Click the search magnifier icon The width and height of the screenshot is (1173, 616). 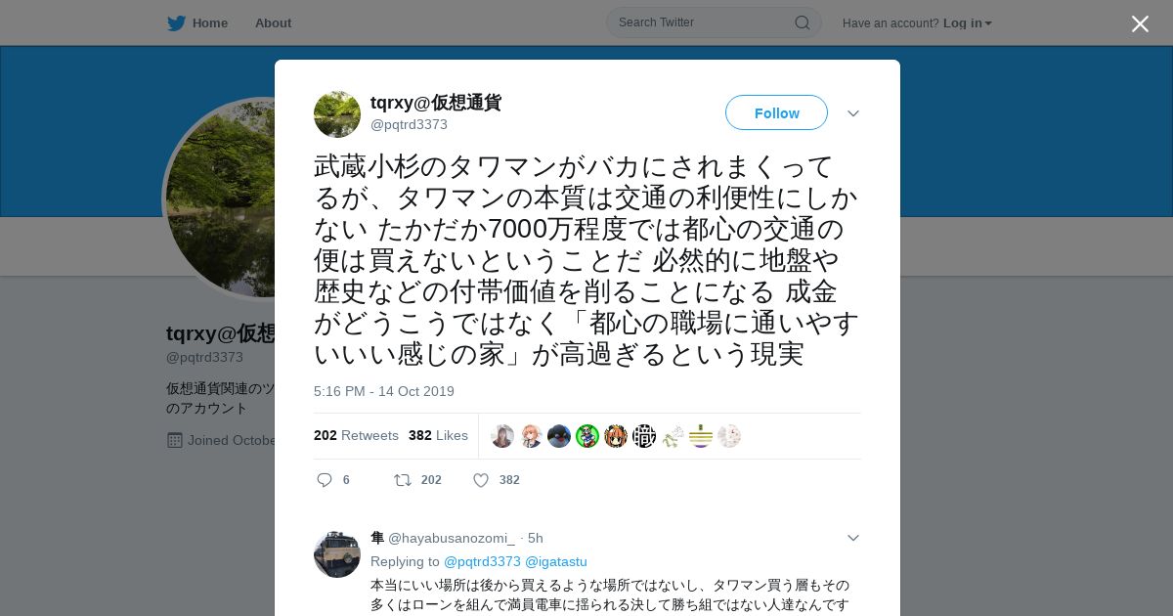(x=802, y=22)
